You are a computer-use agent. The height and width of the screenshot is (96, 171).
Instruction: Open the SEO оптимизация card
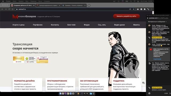pos(94,85)
